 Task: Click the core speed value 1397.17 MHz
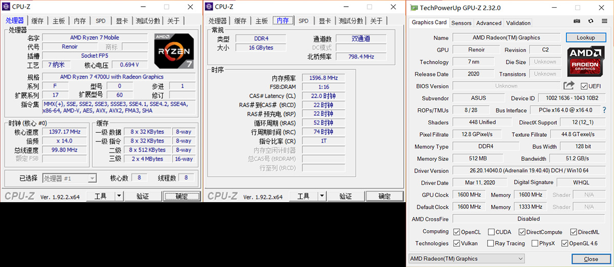64,132
